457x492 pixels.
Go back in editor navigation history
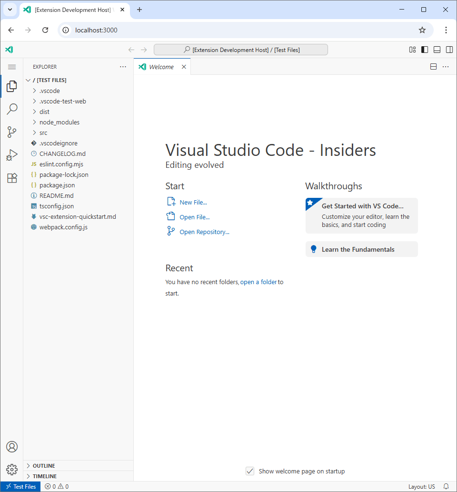[x=131, y=50]
